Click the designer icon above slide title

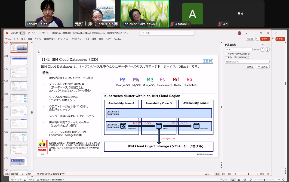39,52
